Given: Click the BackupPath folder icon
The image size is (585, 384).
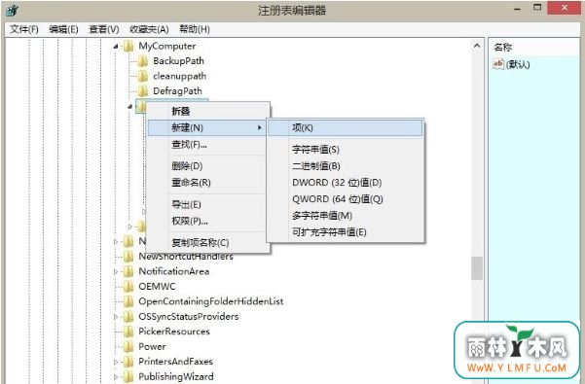Looking at the screenshot, I should 142,61.
